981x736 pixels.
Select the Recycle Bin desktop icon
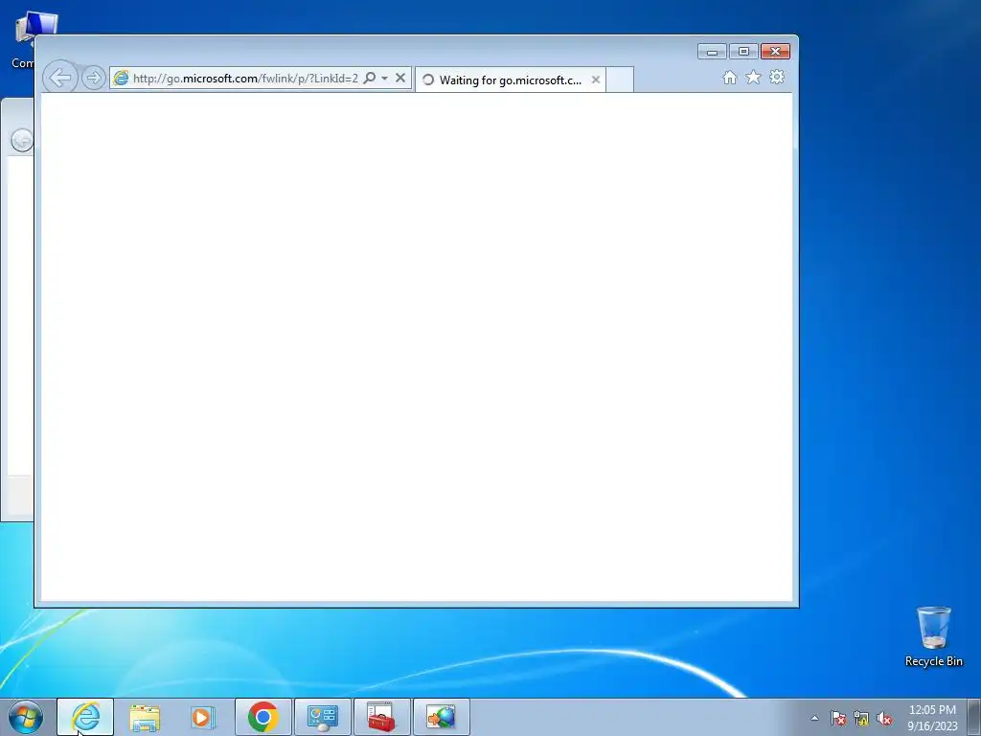coord(934,637)
